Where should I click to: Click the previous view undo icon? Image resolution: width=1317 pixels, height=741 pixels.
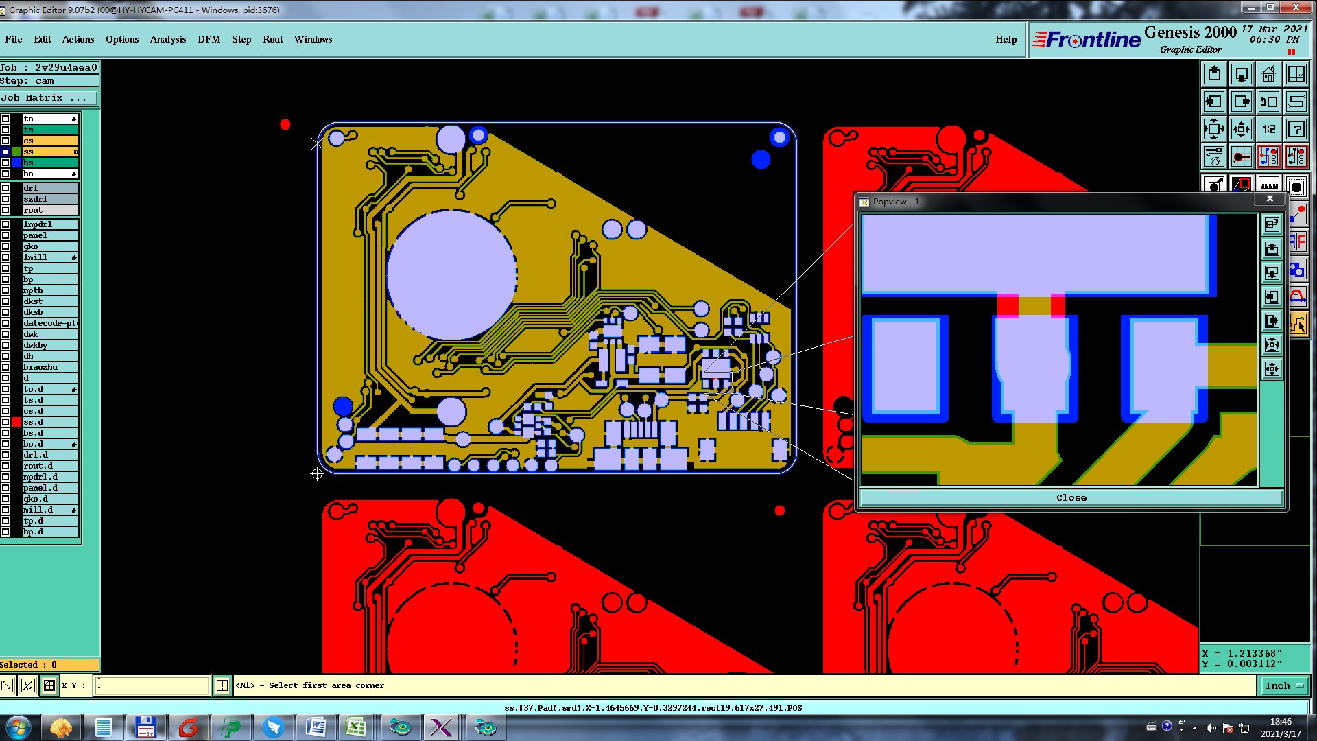[x=1268, y=102]
